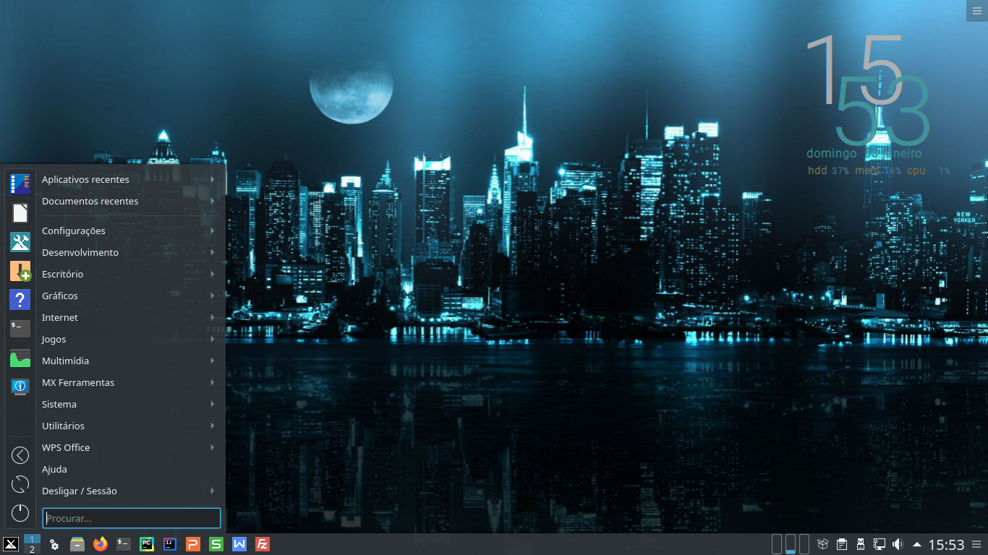Image resolution: width=988 pixels, height=555 pixels.
Task: Open WPS Spreadsheets green S icon
Action: pyautogui.click(x=216, y=544)
